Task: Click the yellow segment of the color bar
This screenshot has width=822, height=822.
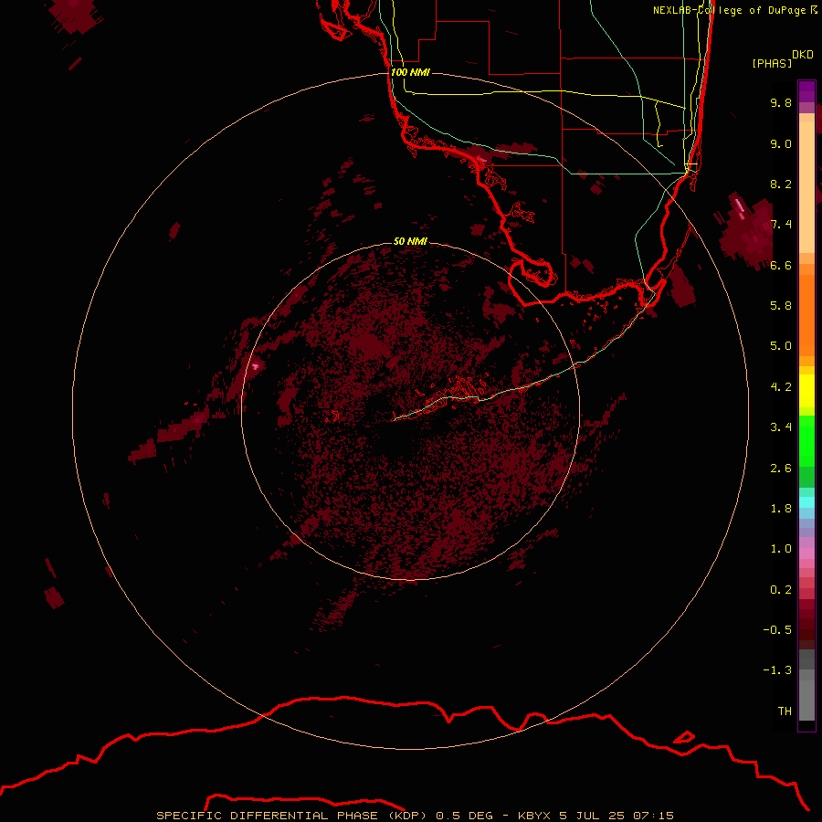Action: click(x=806, y=391)
